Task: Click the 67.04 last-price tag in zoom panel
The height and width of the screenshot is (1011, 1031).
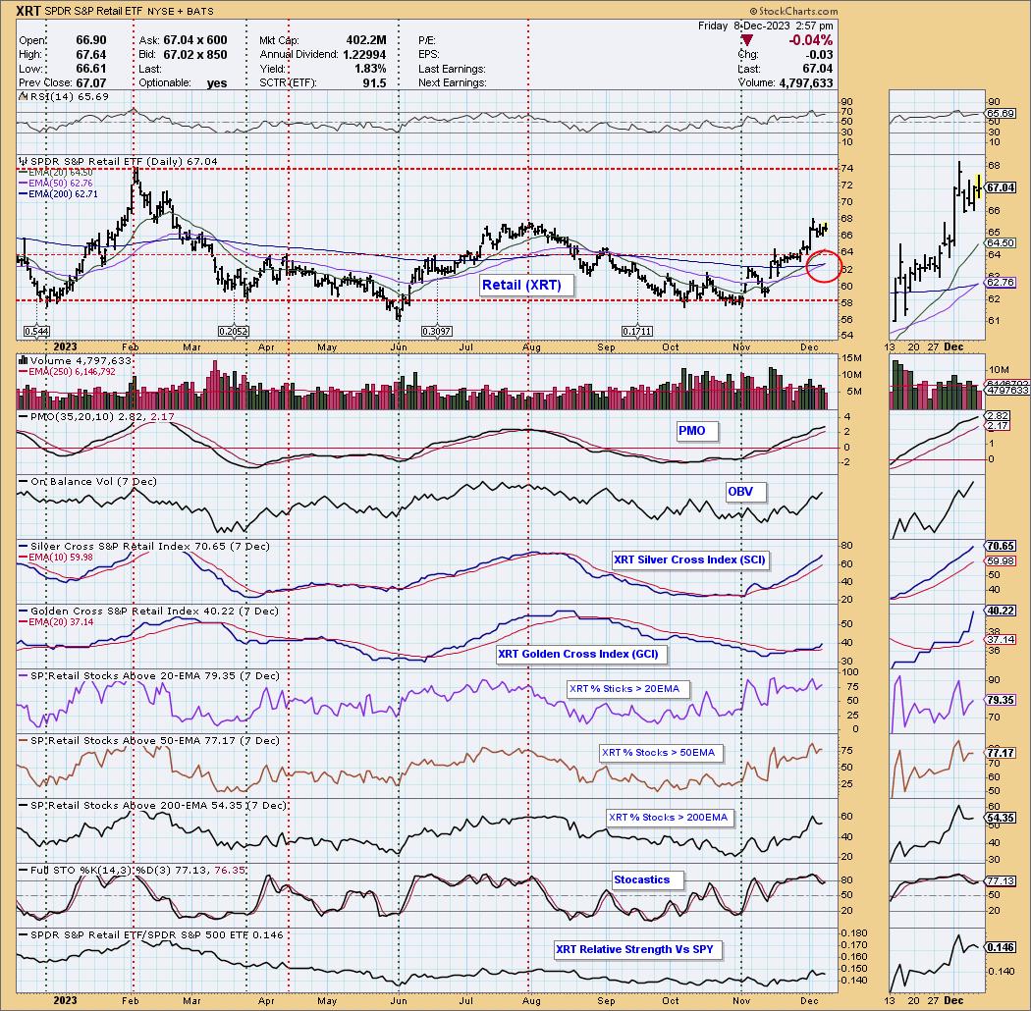Action: tap(1001, 188)
